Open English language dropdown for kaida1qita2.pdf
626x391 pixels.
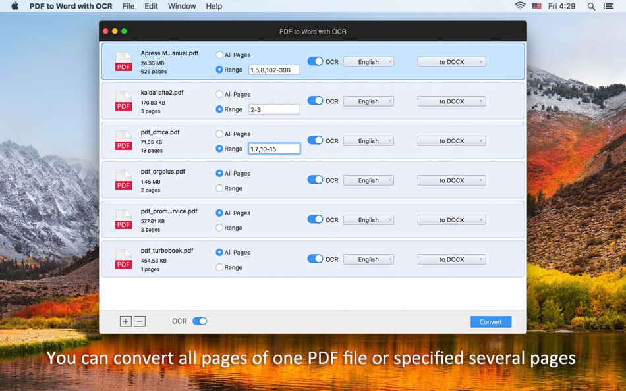click(x=368, y=101)
